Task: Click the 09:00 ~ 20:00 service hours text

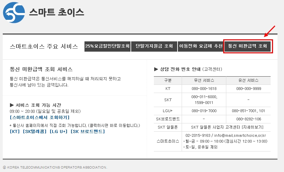Action: click(x=45, y=111)
